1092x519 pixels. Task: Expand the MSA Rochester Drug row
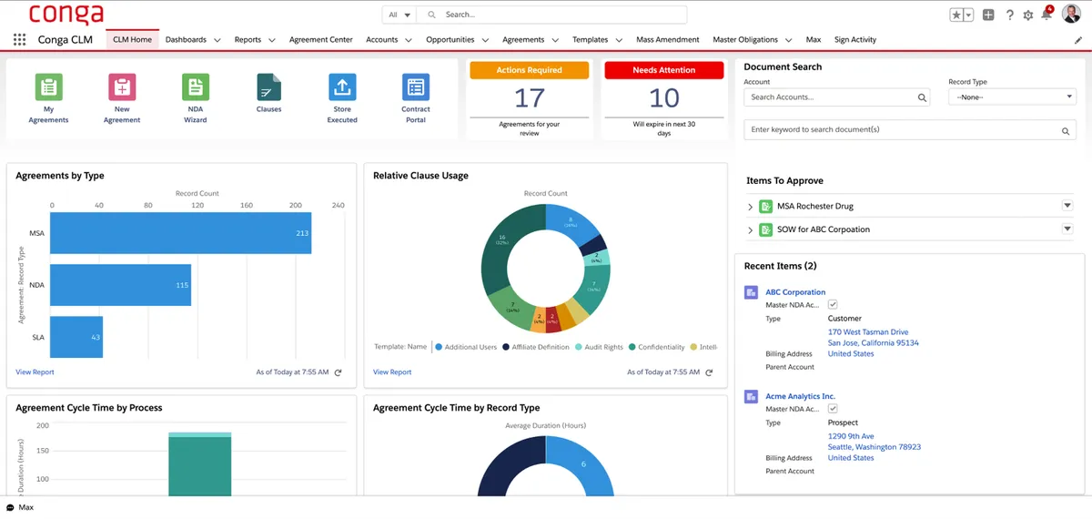coord(750,207)
